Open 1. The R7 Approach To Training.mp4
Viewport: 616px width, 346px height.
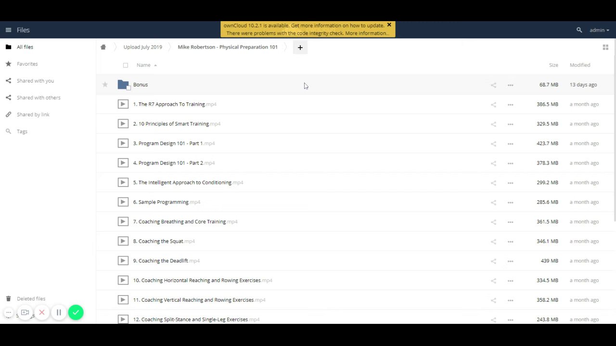point(175,104)
